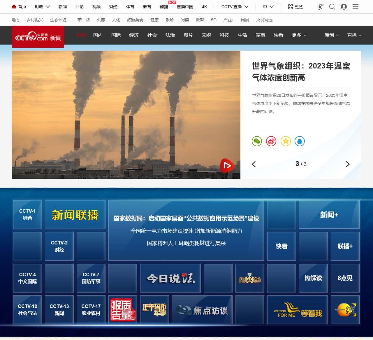Click the search magnifier icon

pyautogui.click(x=332, y=7)
